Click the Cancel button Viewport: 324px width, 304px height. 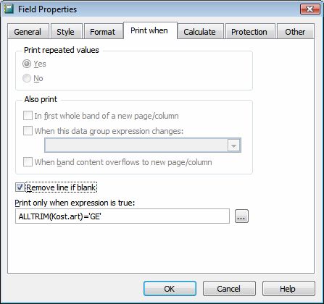tap(229, 289)
